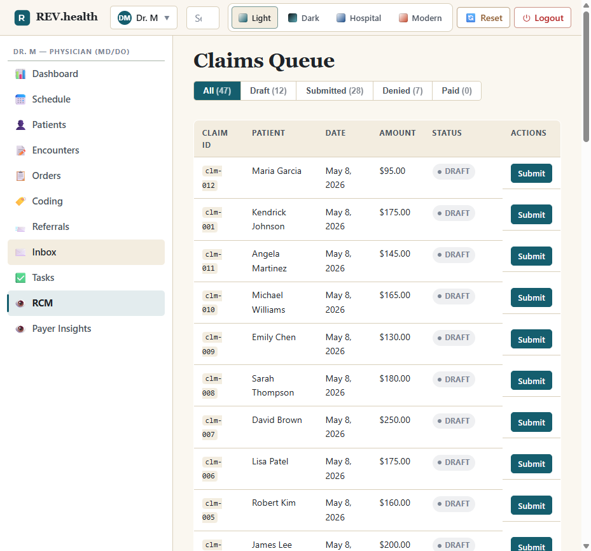Click the Logout button
591x551 pixels.
tap(543, 18)
